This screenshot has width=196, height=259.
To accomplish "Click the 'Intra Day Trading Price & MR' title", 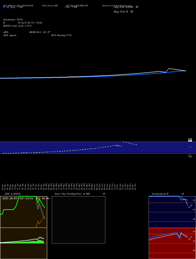I will 72,194.
